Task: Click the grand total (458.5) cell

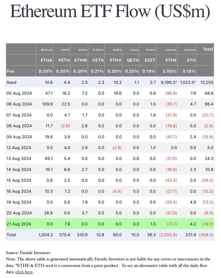Action: pos(206,235)
